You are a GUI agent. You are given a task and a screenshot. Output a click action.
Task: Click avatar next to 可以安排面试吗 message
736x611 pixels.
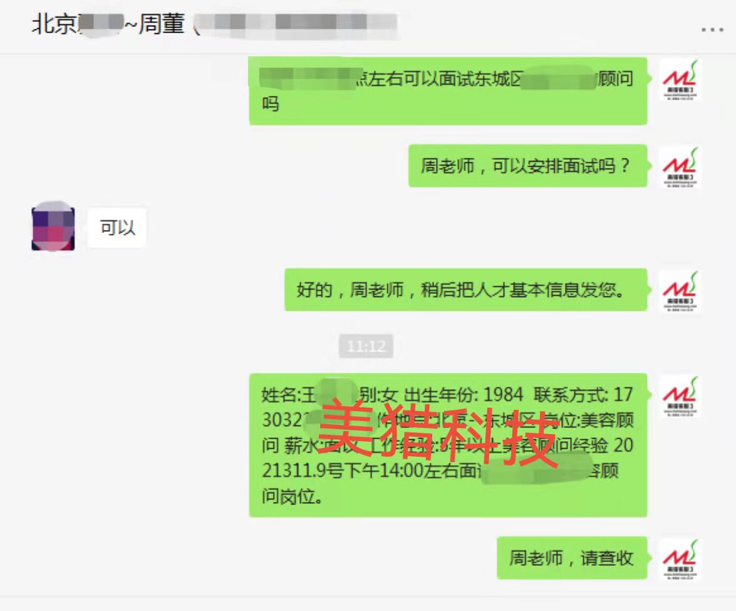point(680,167)
